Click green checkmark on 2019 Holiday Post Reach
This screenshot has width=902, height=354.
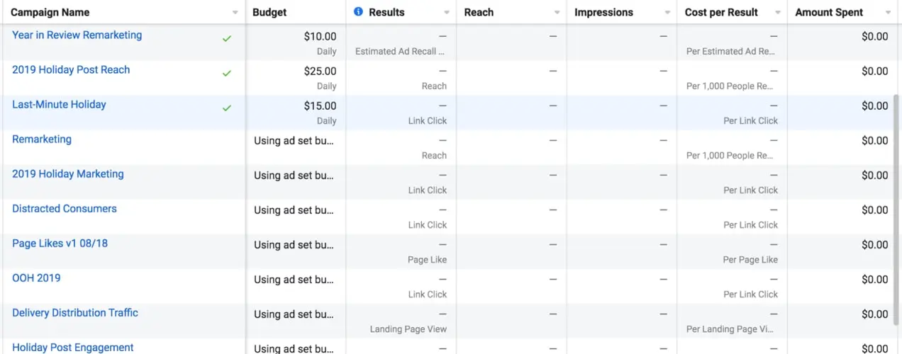[x=227, y=74]
